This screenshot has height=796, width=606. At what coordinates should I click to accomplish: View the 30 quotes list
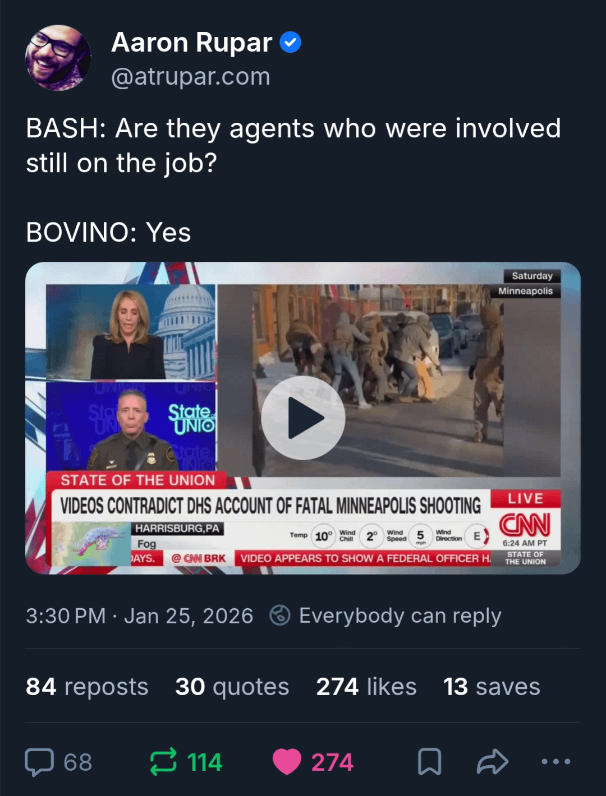[232, 687]
